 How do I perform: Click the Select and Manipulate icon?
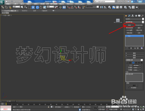(x=60, y=7)
